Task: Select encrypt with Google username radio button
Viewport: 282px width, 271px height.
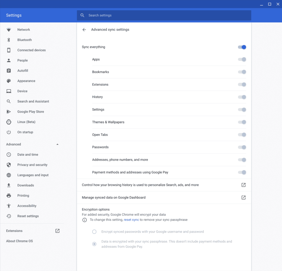Action: click(x=94, y=232)
